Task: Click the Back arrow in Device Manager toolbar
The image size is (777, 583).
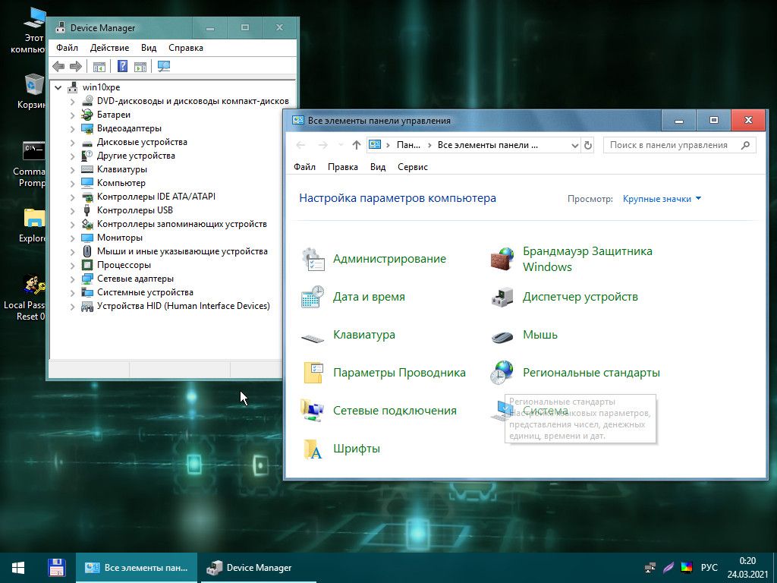Action: (58, 67)
